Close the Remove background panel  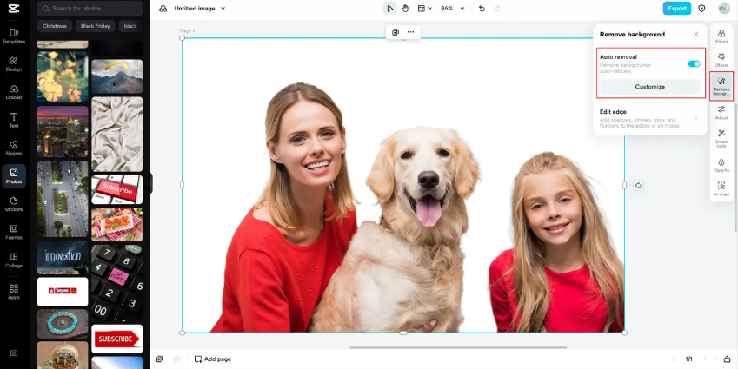(695, 35)
